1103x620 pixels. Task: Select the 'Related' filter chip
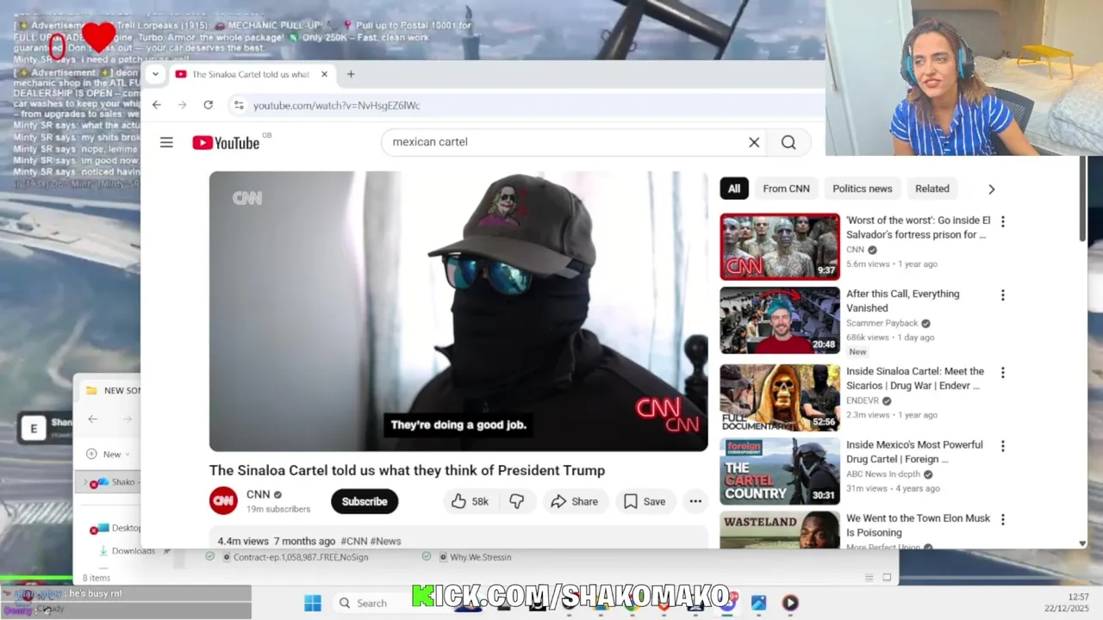pyautogui.click(x=932, y=189)
